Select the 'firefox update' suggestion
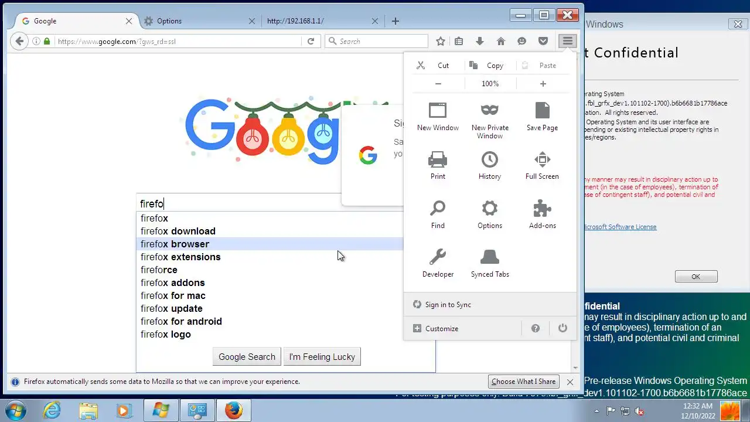This screenshot has width=750, height=422. click(270, 308)
